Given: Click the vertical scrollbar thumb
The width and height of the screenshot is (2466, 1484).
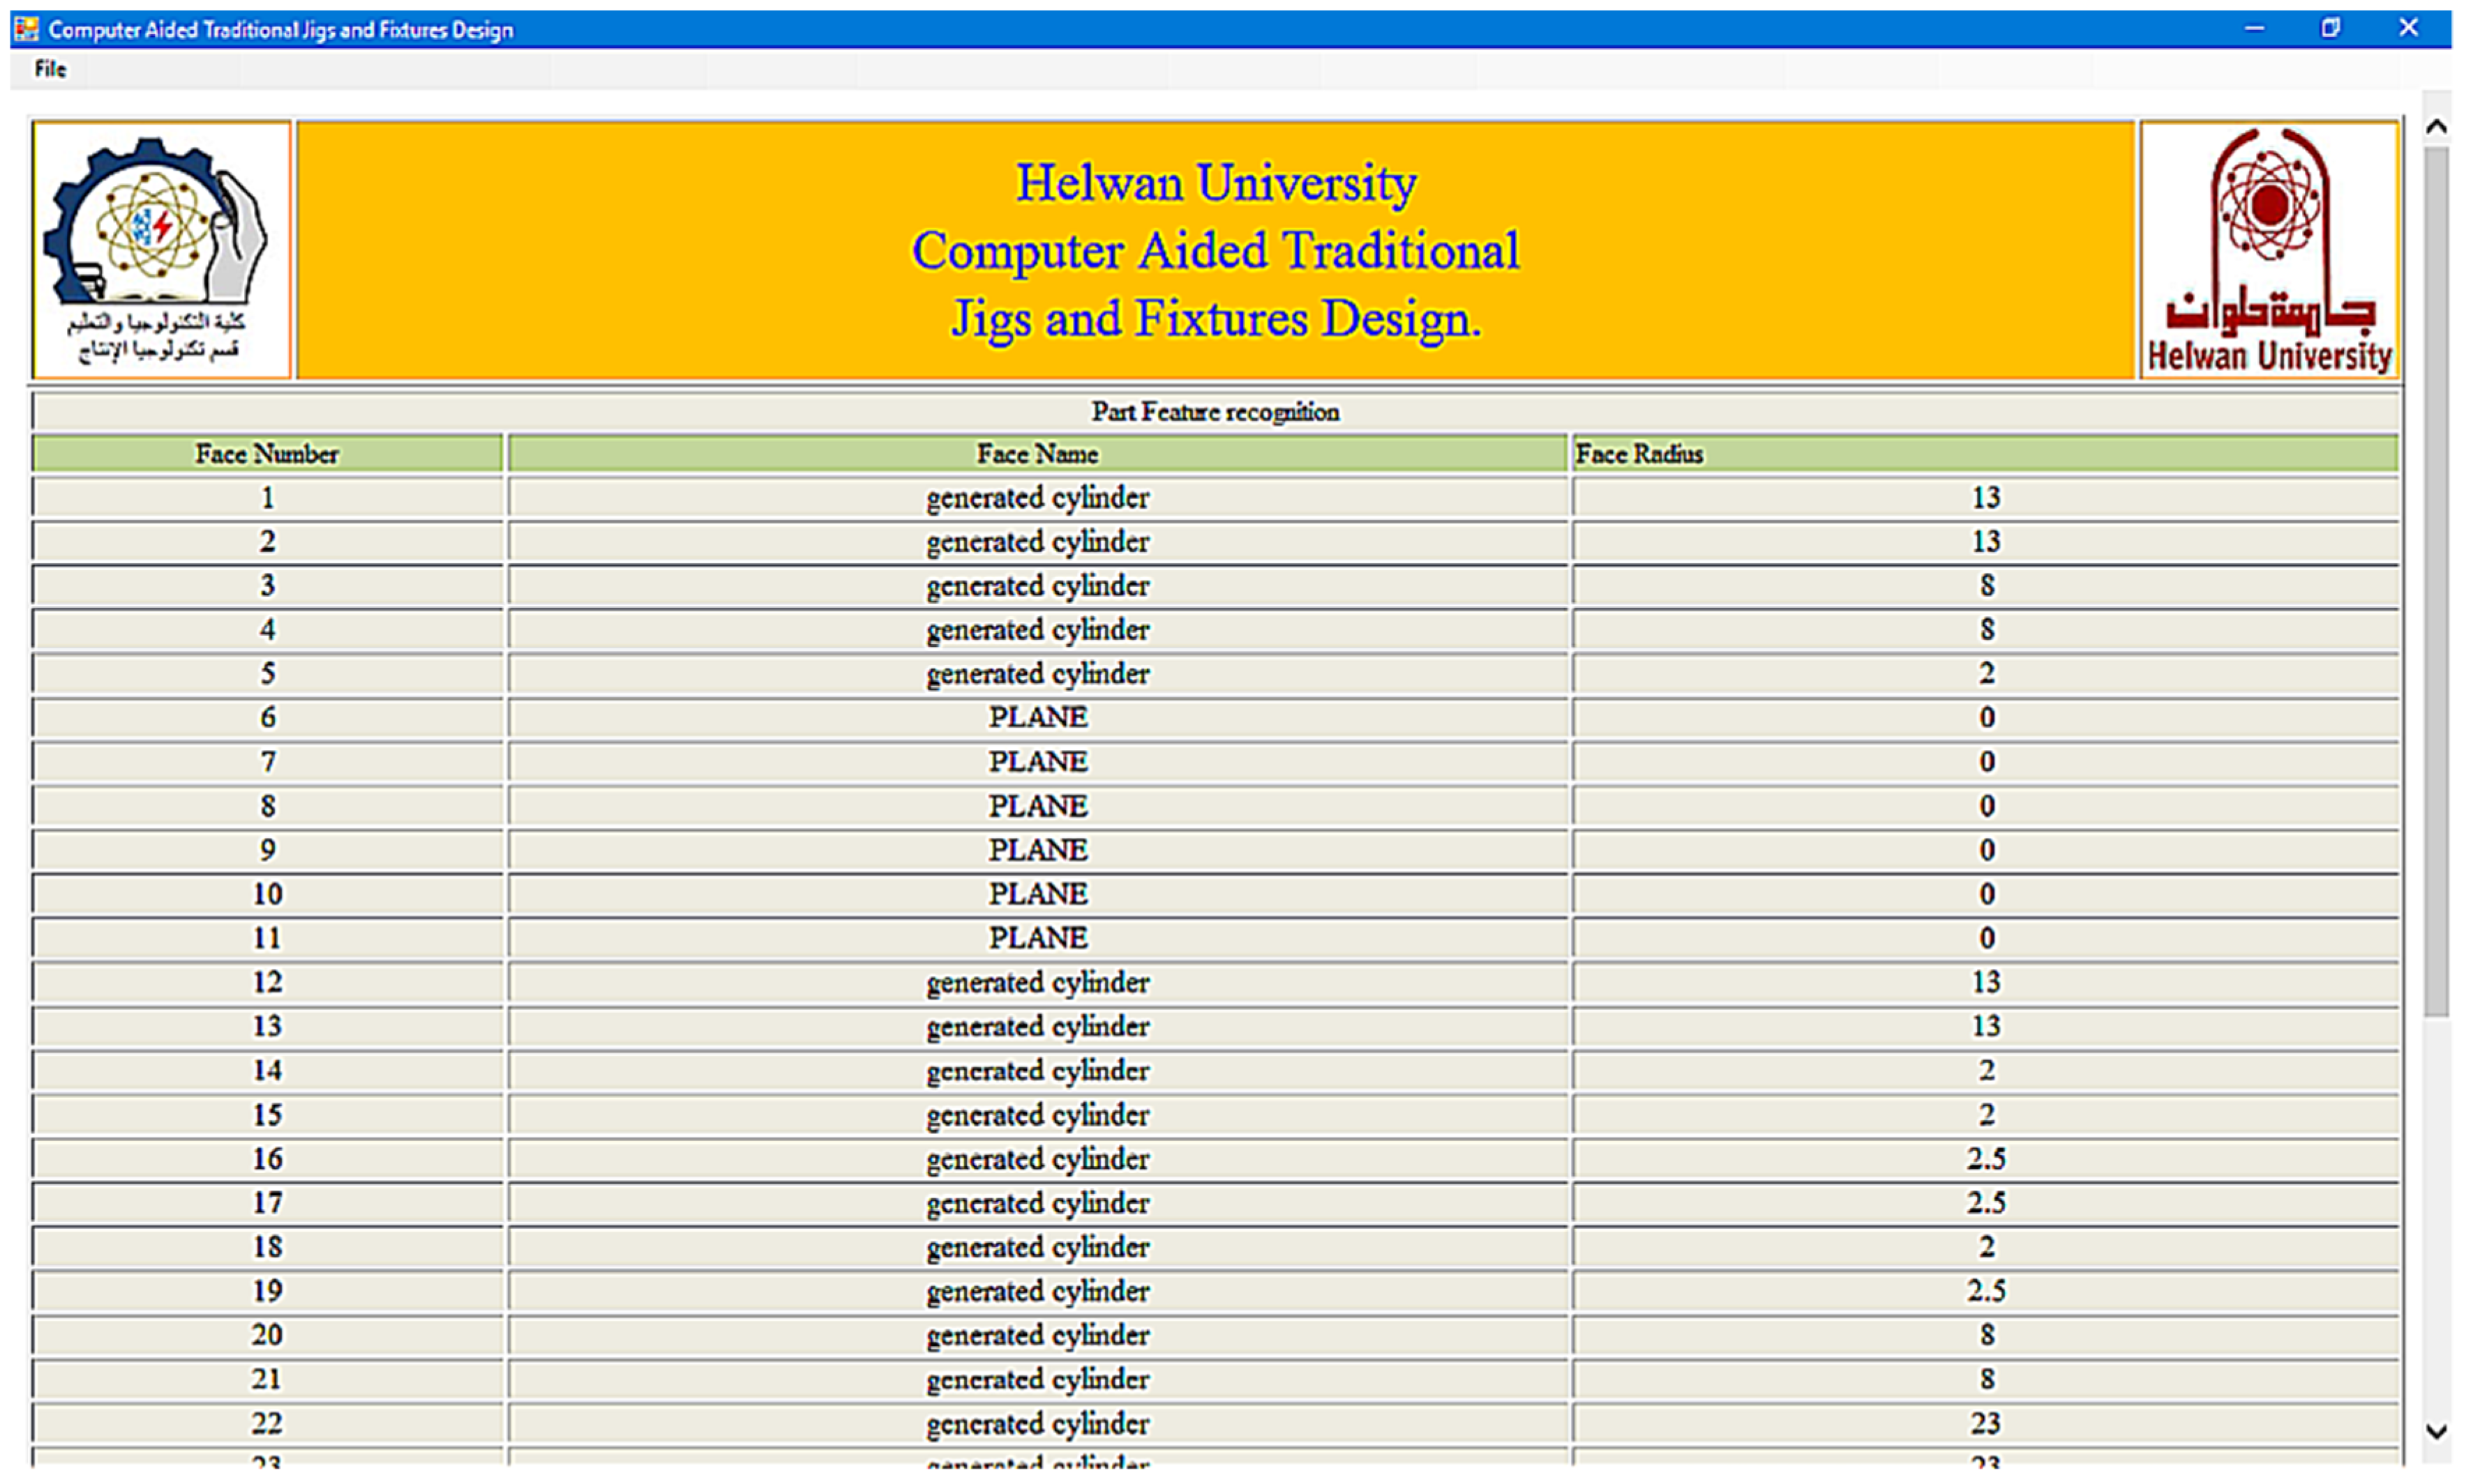Looking at the screenshot, I should coord(2436,580).
